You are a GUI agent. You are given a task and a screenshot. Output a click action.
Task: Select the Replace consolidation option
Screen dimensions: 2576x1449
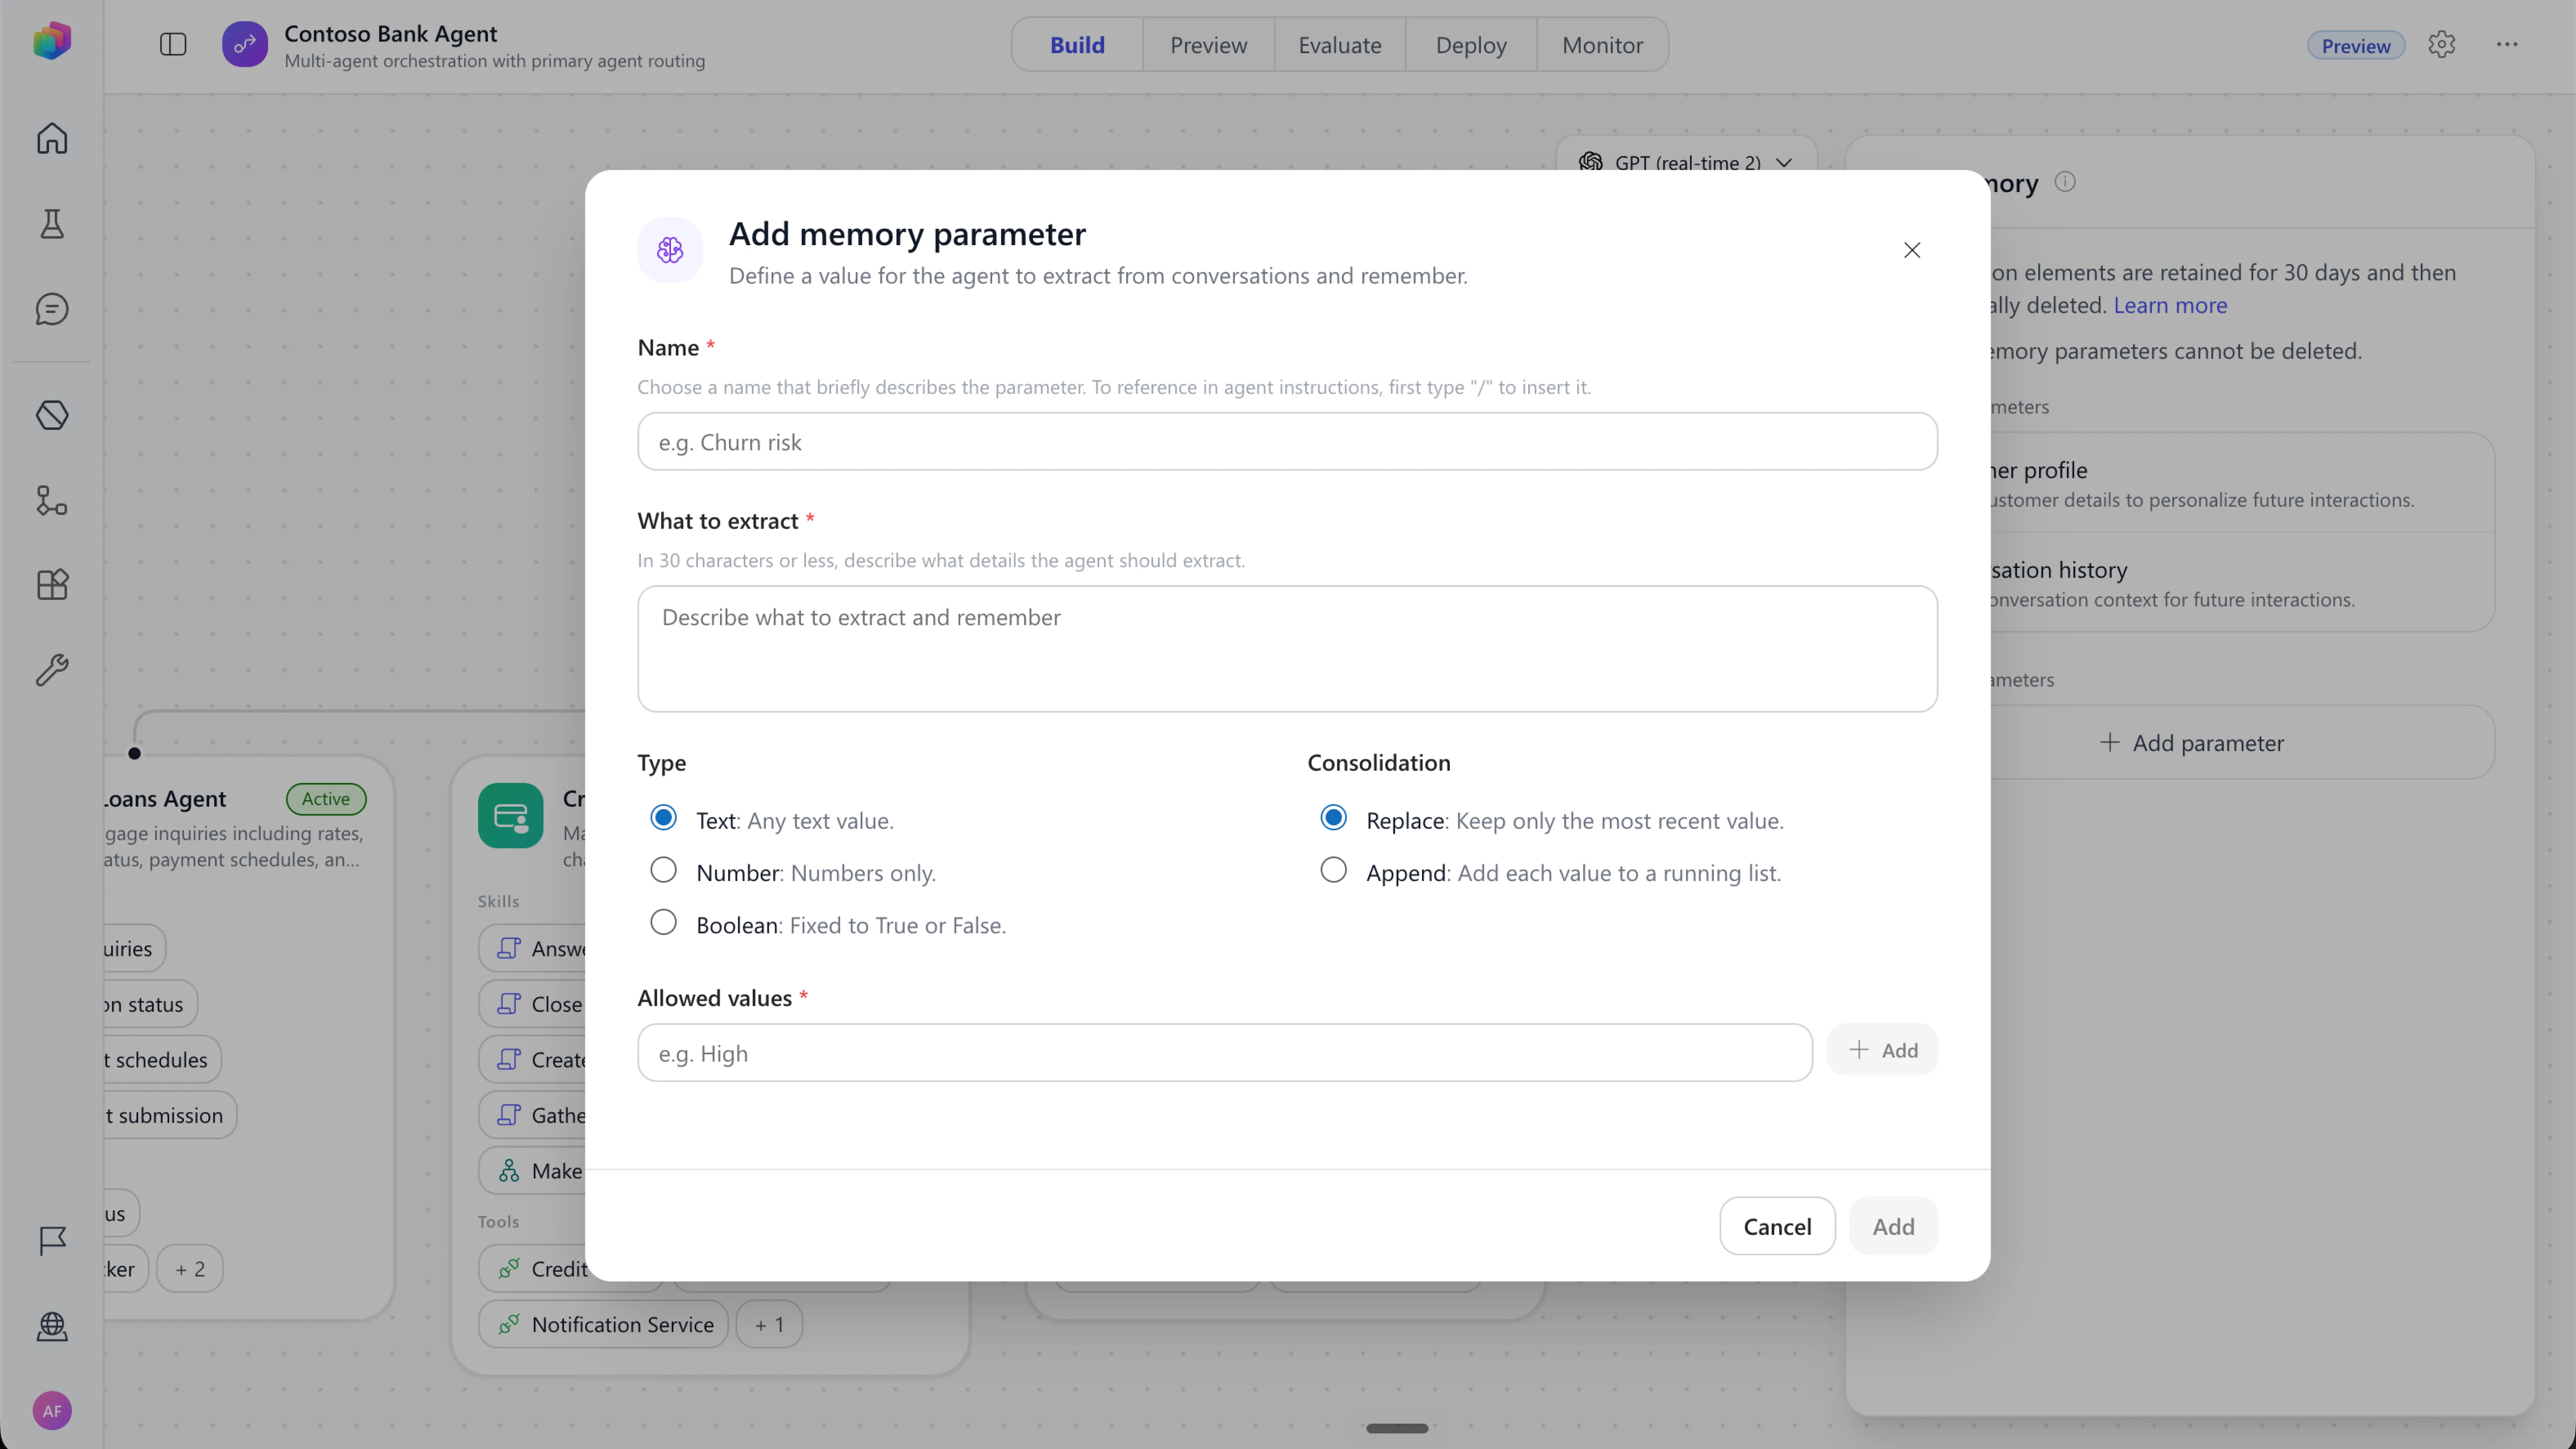click(1333, 818)
